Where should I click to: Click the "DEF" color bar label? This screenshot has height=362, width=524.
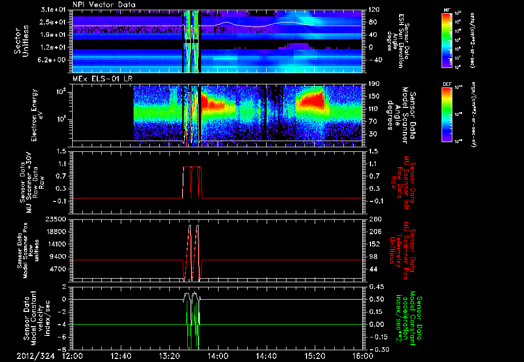(447, 84)
